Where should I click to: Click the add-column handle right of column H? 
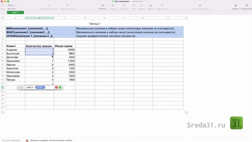(x=186, y=18)
